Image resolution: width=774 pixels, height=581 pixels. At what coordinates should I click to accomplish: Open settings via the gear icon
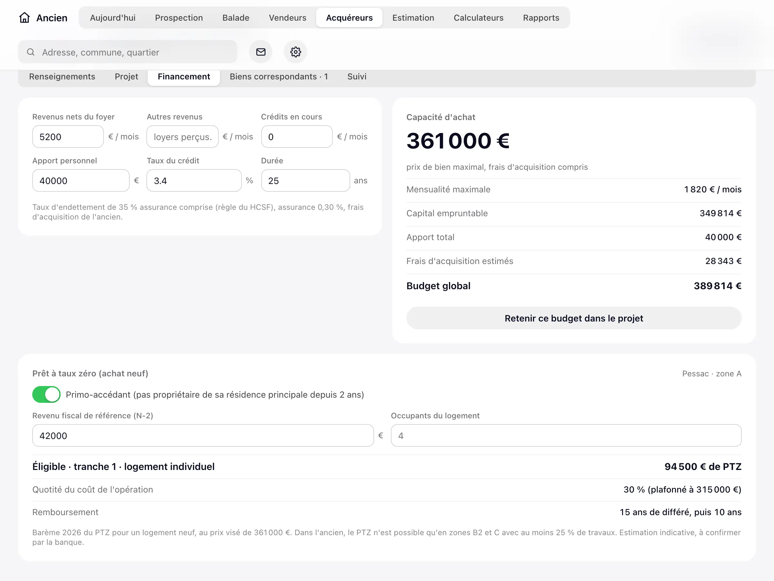296,52
